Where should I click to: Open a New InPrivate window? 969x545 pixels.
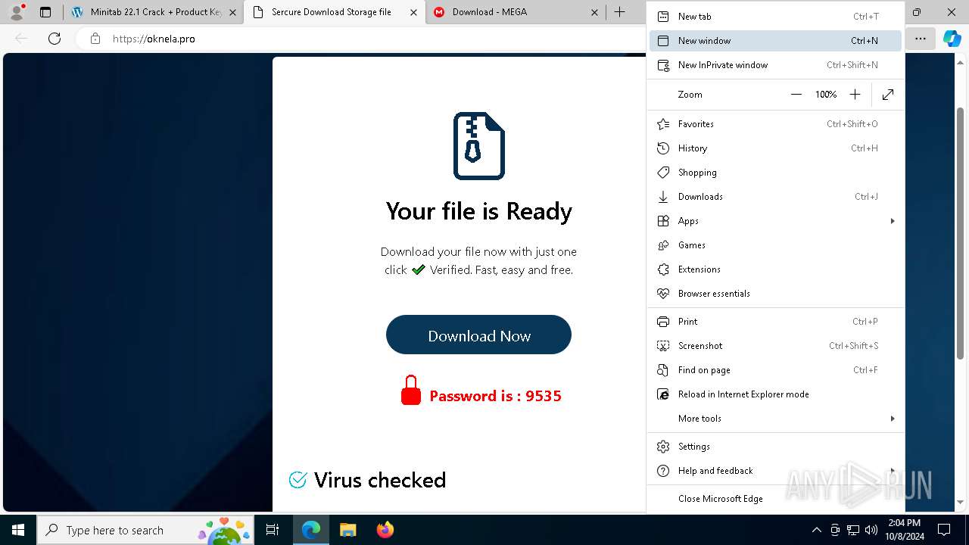tap(775, 65)
